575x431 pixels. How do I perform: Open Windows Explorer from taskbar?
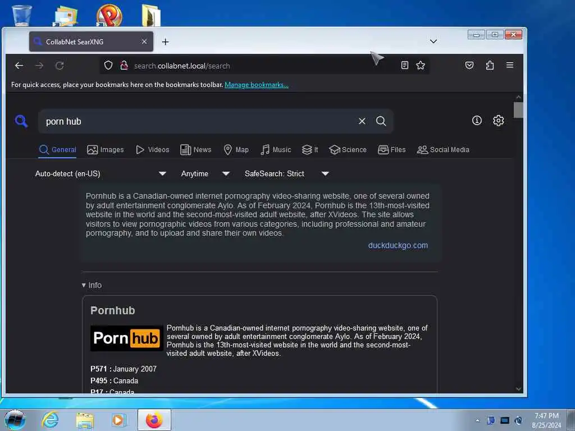click(85, 420)
